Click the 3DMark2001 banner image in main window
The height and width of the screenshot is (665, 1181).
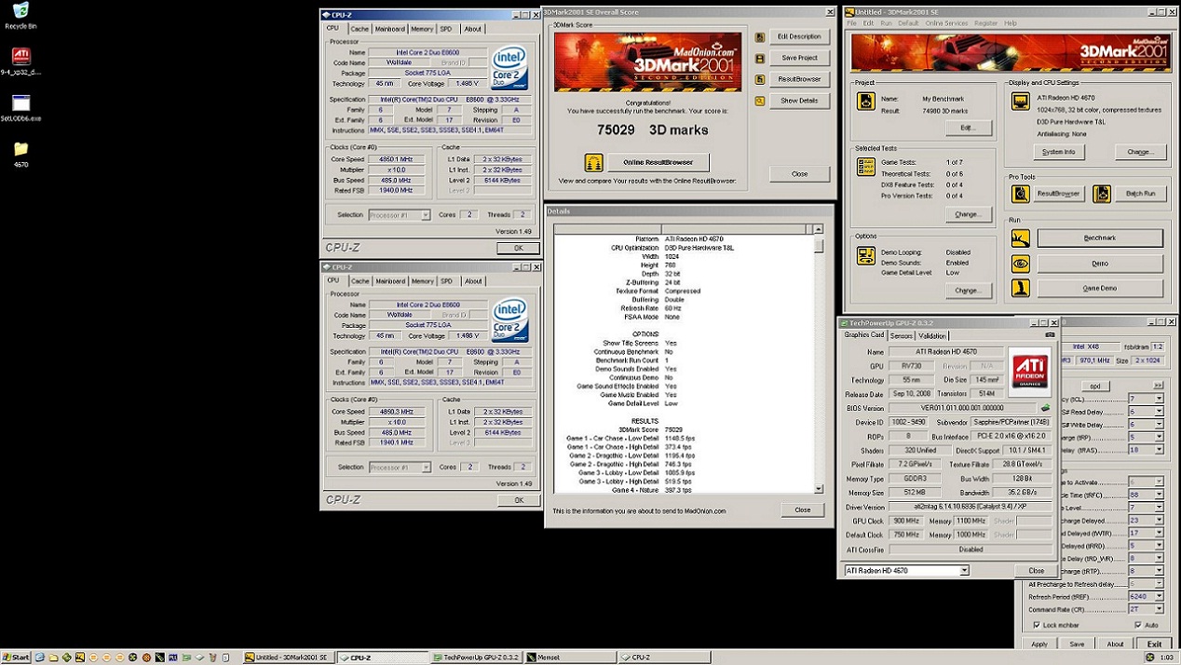(x=1011, y=53)
